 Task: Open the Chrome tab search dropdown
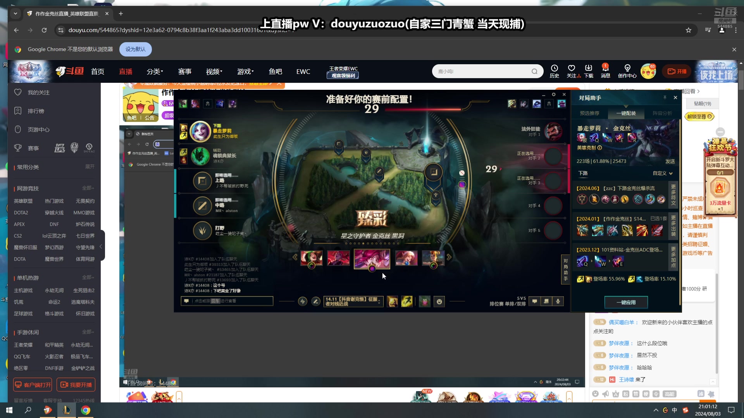coord(15,14)
